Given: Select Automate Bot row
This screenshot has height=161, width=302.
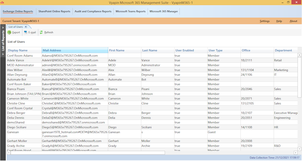Looking at the screenshot, I should tap(152, 79).
